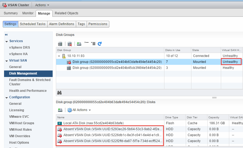
Task: Open vSphere DRS settings
Action: click(19, 48)
